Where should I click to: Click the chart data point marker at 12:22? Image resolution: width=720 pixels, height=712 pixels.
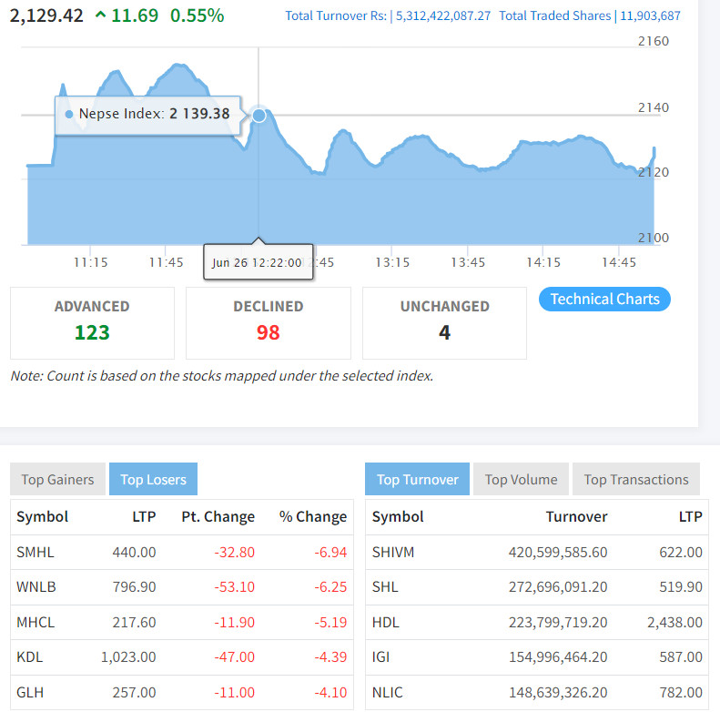[x=259, y=116]
